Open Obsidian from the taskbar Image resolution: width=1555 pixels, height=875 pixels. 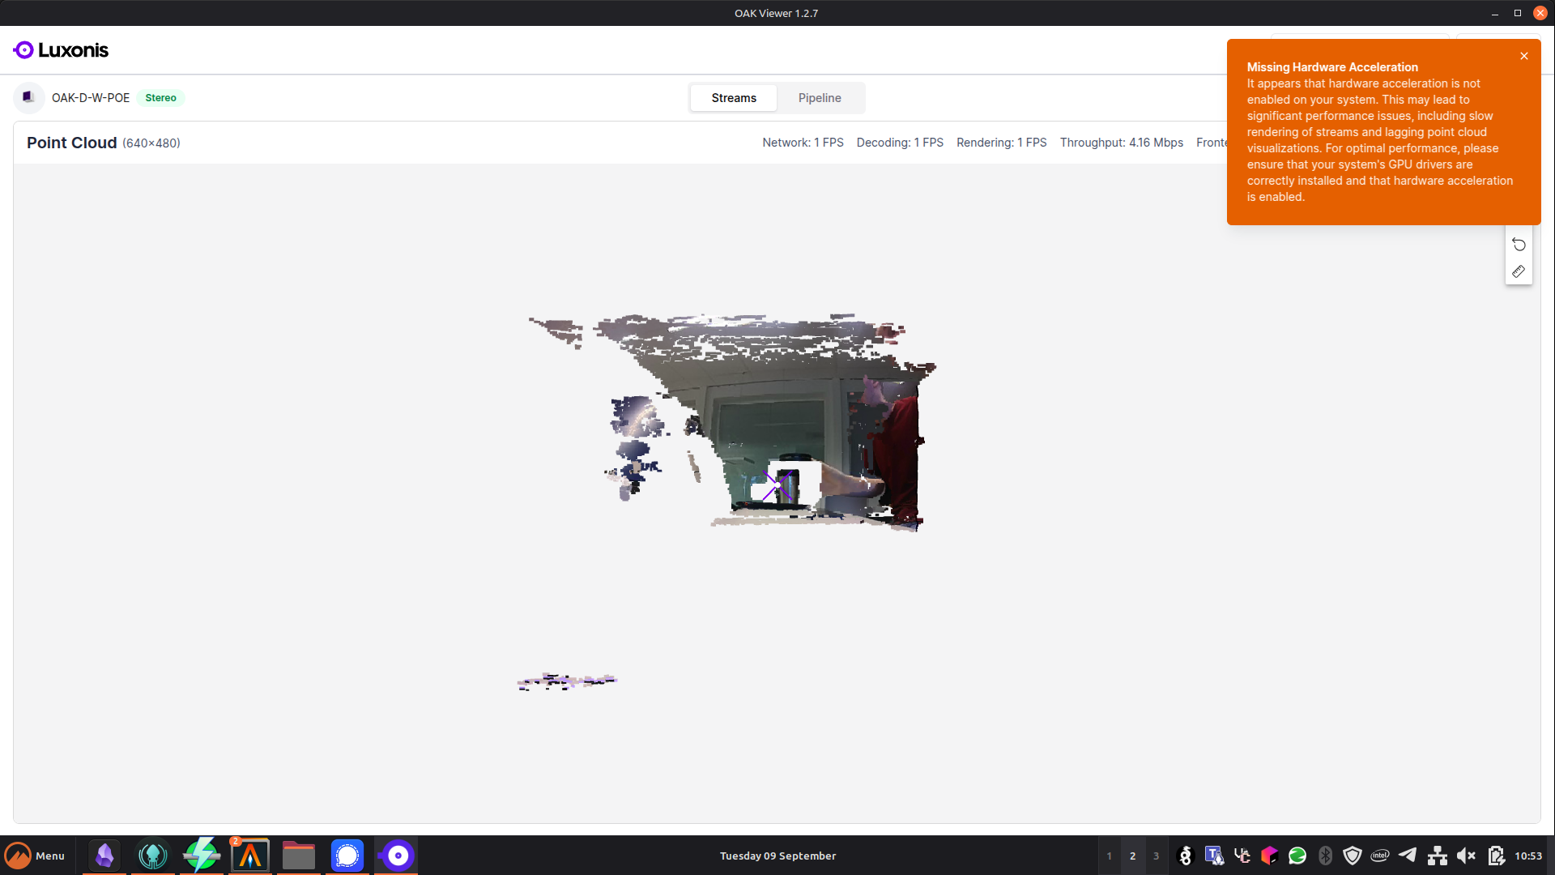(104, 856)
